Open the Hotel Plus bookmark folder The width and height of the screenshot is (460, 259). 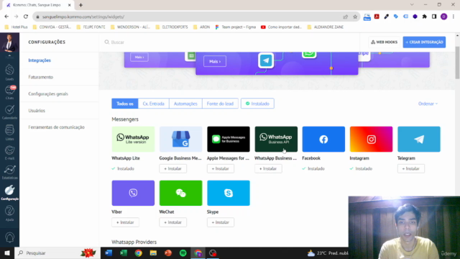point(17,27)
